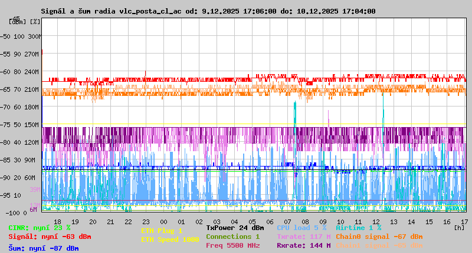Select the TxPower 24 dBm label
This screenshot has width=472, height=253.
tap(235, 228)
